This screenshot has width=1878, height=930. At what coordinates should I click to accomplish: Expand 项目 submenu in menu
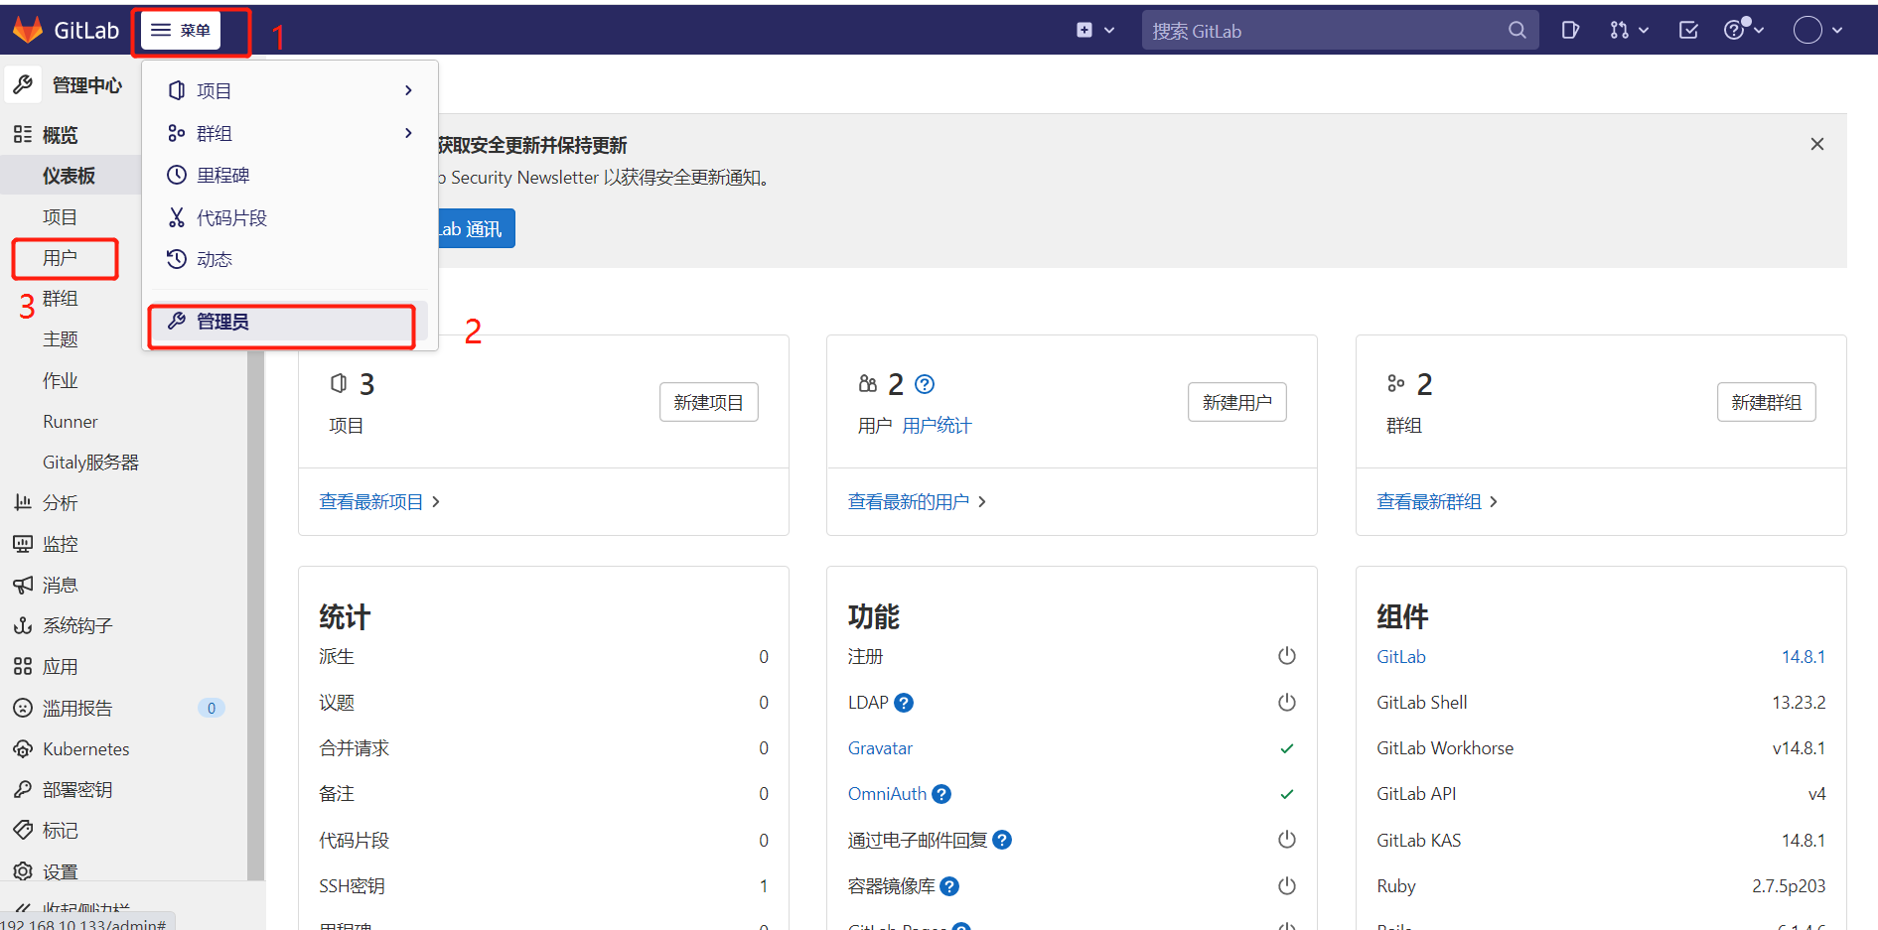pos(290,90)
